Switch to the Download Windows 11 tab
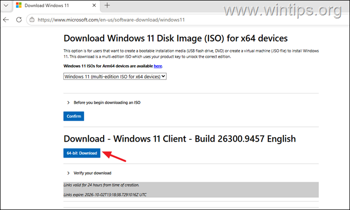 [x=56, y=5]
